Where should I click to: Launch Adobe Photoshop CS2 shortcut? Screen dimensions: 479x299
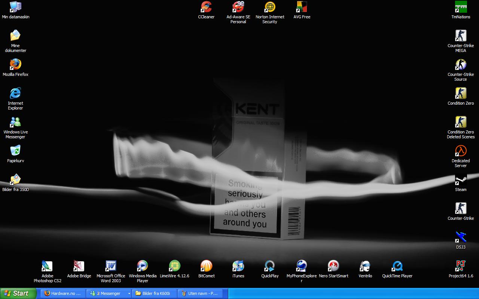pos(47,266)
